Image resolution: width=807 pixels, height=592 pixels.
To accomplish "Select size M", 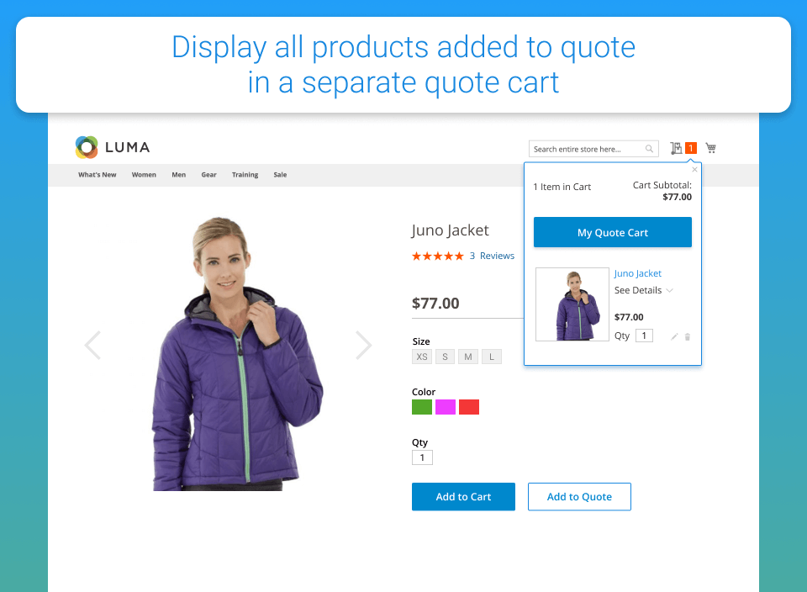I will pyautogui.click(x=468, y=357).
